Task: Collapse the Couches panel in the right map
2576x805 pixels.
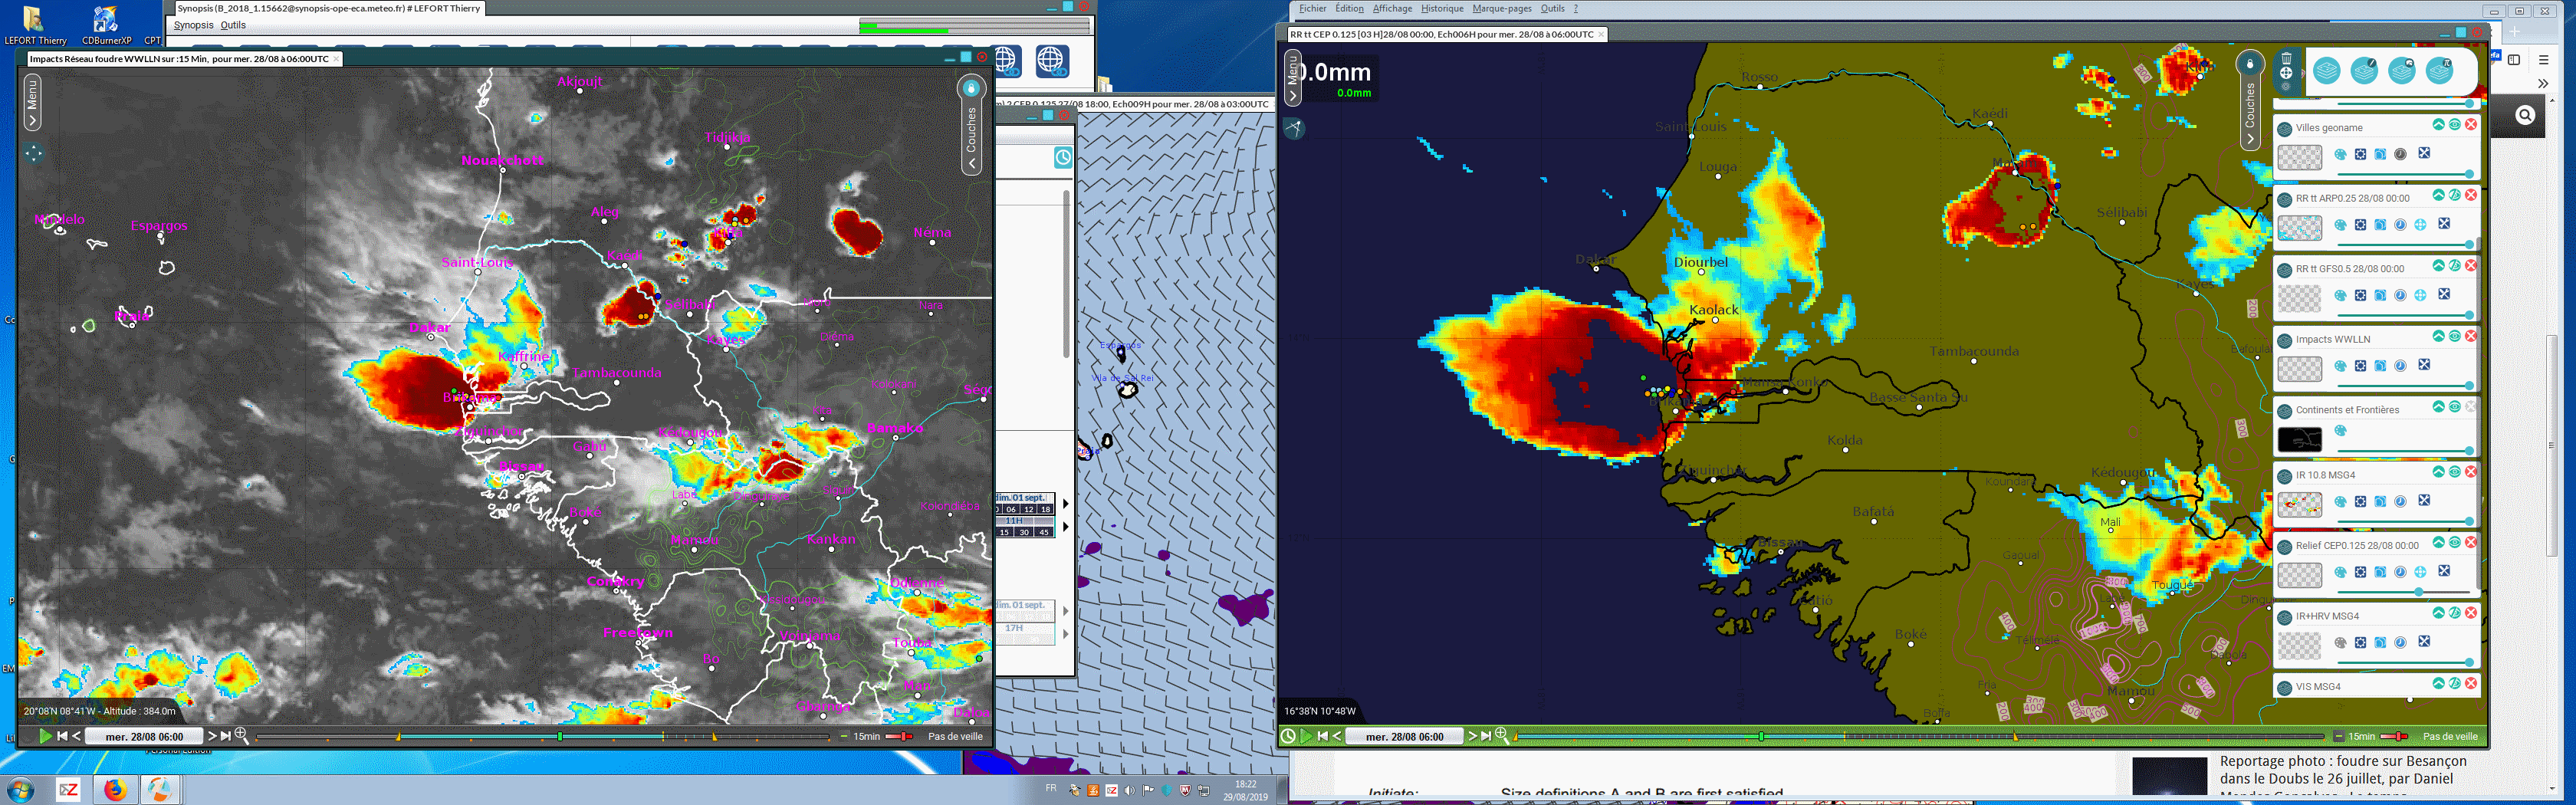Action: [2250, 100]
